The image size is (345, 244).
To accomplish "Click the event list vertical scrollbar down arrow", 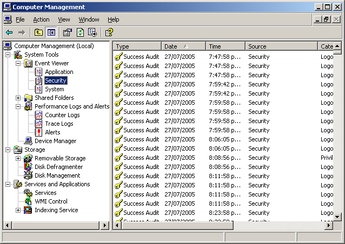I will [337, 216].
